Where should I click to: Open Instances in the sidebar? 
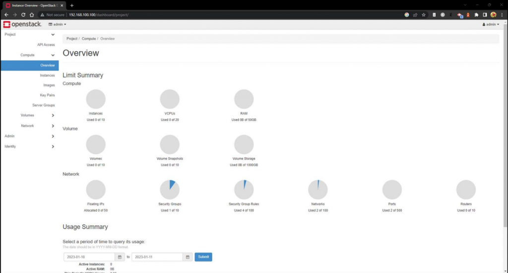(47, 75)
